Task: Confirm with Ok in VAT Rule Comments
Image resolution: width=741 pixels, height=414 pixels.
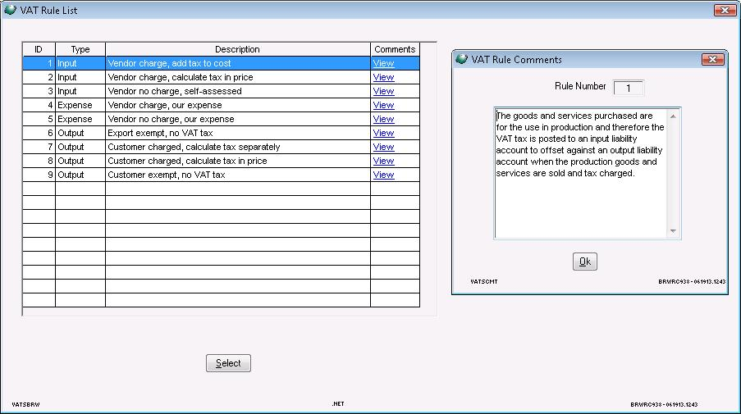Action: coord(584,262)
